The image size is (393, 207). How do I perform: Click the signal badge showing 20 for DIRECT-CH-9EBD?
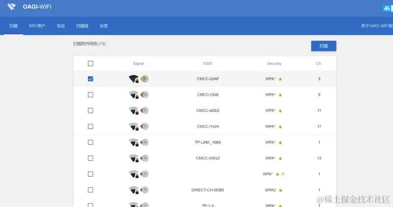coord(144,190)
